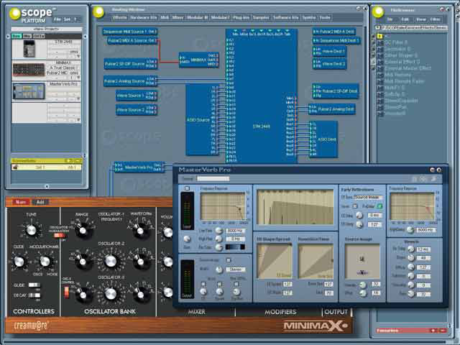Toggle the Minimax Decay switch

pos(34,295)
